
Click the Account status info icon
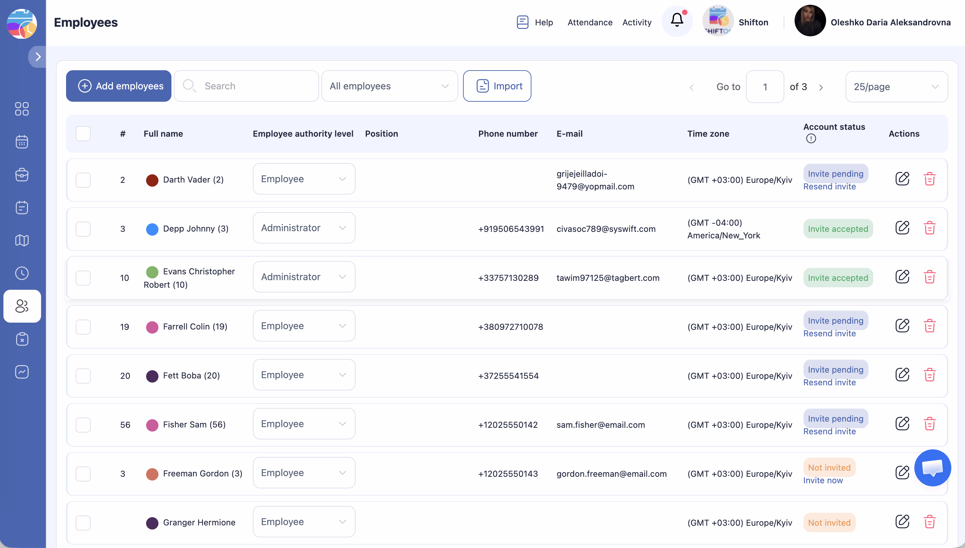point(811,138)
